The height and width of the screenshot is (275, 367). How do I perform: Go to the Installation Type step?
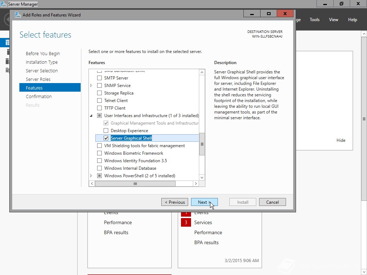click(x=42, y=62)
